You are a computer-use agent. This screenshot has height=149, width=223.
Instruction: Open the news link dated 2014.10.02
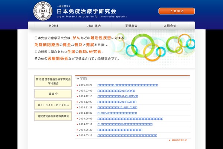point(117,113)
